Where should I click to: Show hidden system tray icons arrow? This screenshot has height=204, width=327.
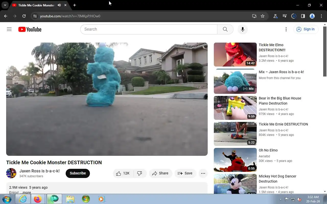point(281,199)
